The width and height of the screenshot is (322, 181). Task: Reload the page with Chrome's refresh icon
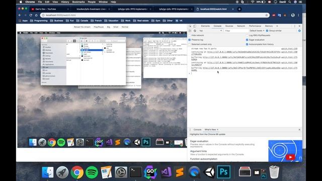31,15
